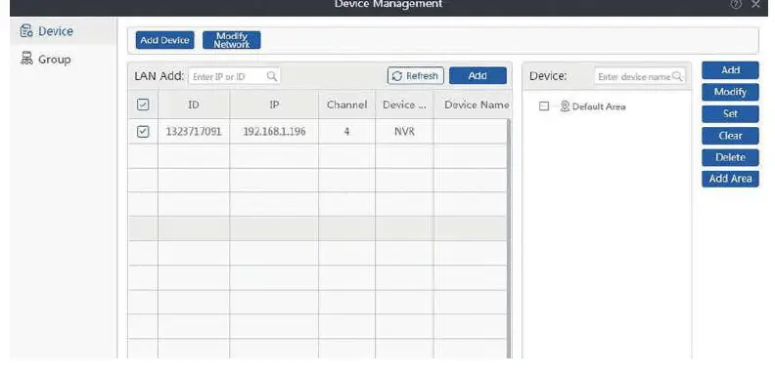
Task: Click the Channel column header
Action: [x=347, y=105]
